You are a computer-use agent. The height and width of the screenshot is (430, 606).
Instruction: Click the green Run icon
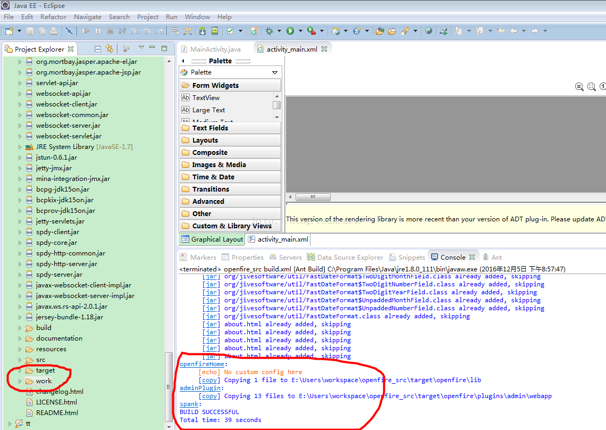click(290, 31)
